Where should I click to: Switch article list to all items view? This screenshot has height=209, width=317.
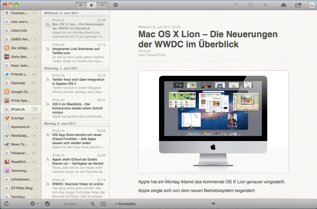click(102, 5)
